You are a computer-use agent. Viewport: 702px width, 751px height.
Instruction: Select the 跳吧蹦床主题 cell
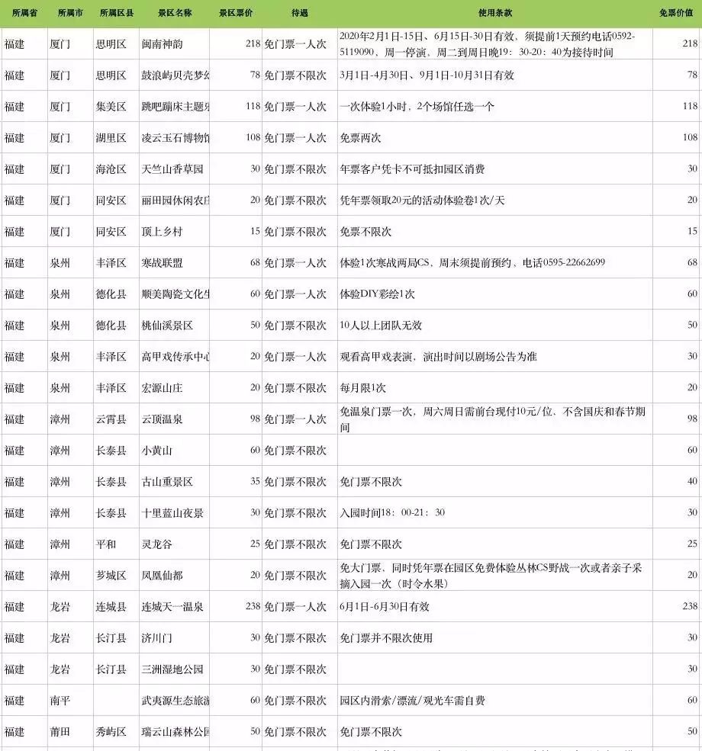tap(175, 106)
